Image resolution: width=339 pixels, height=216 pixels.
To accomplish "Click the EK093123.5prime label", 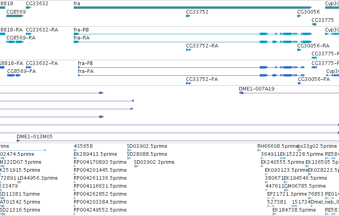I will point(286,170).
